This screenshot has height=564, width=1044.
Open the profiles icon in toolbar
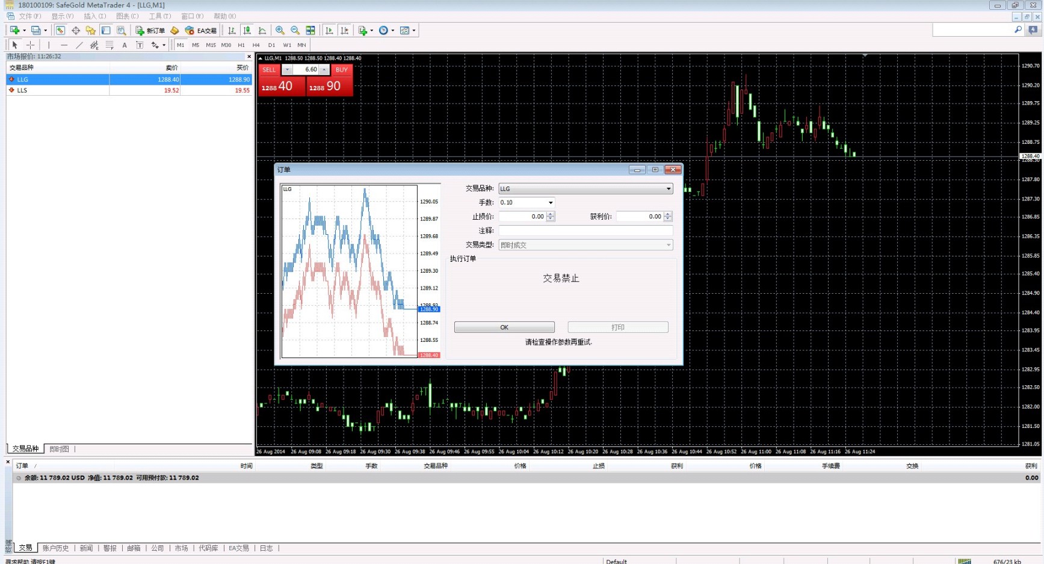36,30
